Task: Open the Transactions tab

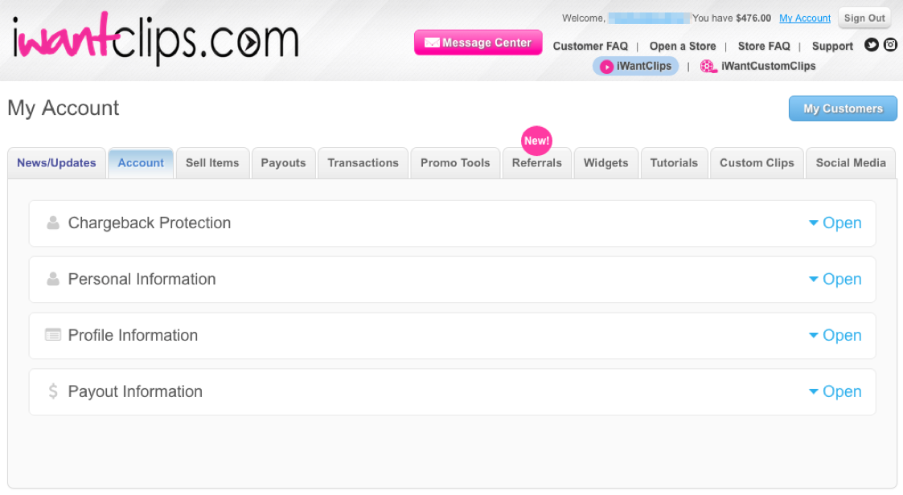Action: [363, 163]
